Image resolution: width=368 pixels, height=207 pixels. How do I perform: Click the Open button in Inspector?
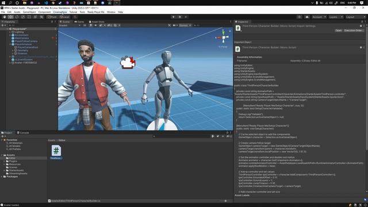339,30
